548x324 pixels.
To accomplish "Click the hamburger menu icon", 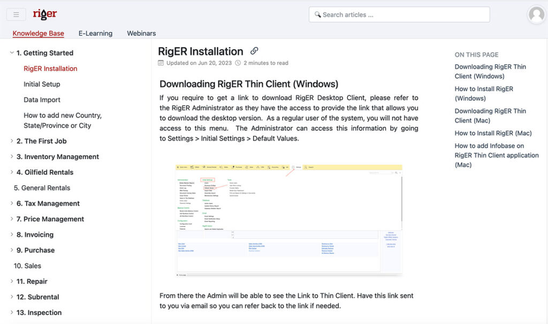I will pos(16,14).
